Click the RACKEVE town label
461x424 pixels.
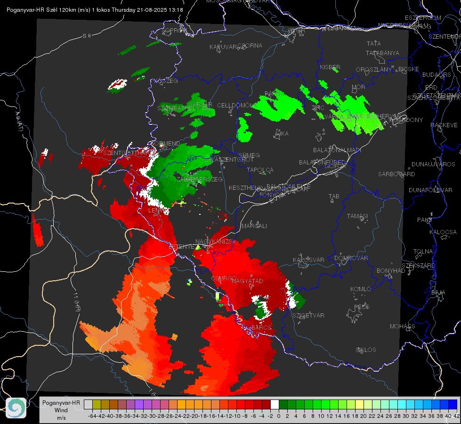coord(444,125)
